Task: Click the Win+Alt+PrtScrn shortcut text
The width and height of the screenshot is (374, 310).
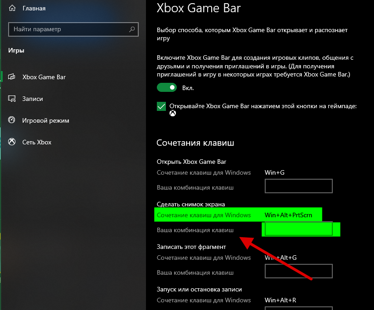Action: point(288,215)
